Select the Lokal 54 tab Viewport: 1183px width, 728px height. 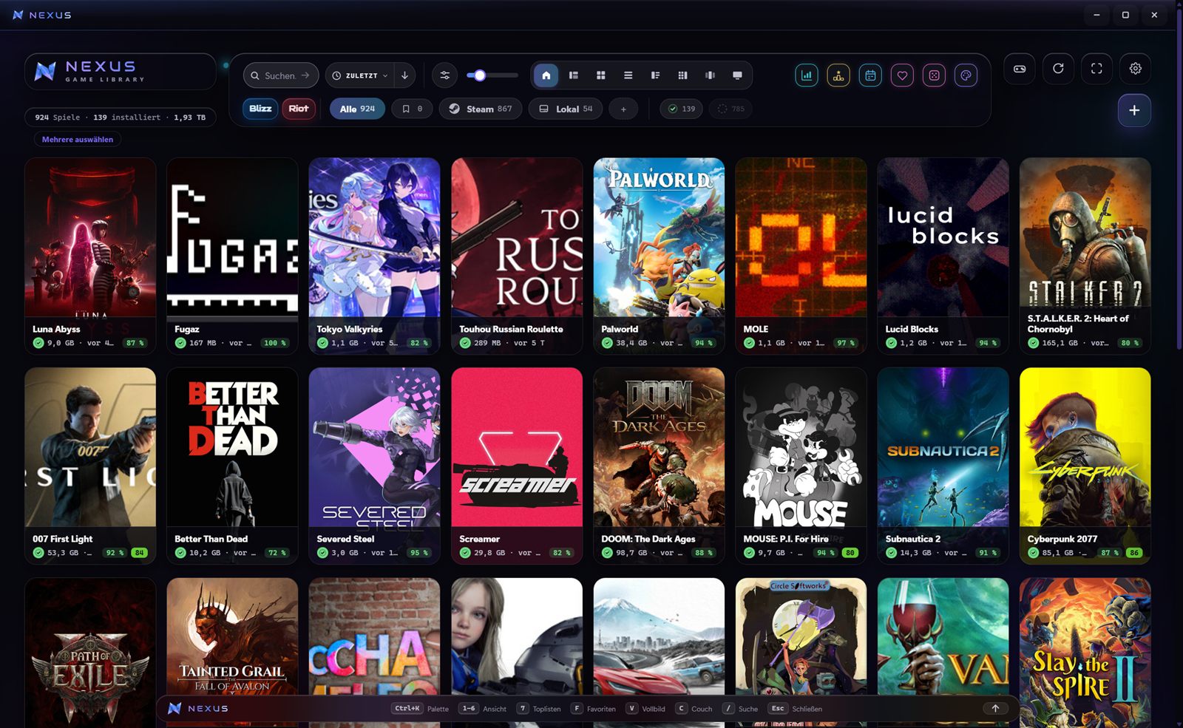click(x=566, y=109)
